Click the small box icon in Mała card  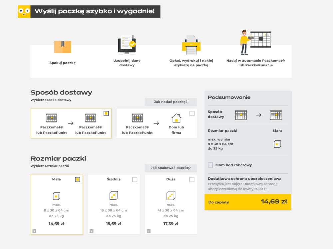[57, 196]
